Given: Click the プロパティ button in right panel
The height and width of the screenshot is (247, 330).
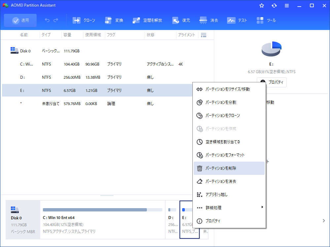Looking at the screenshot, I should pos(272,82).
